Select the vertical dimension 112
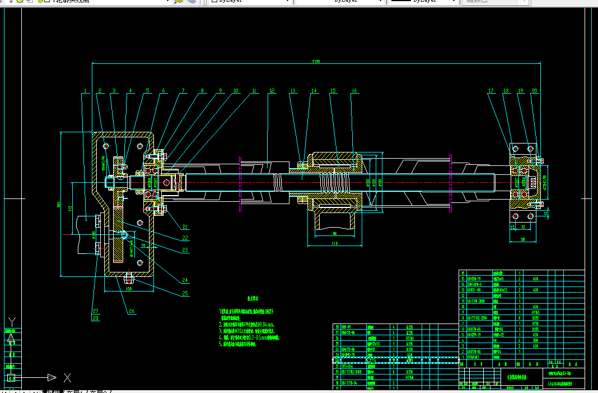 tap(70, 209)
